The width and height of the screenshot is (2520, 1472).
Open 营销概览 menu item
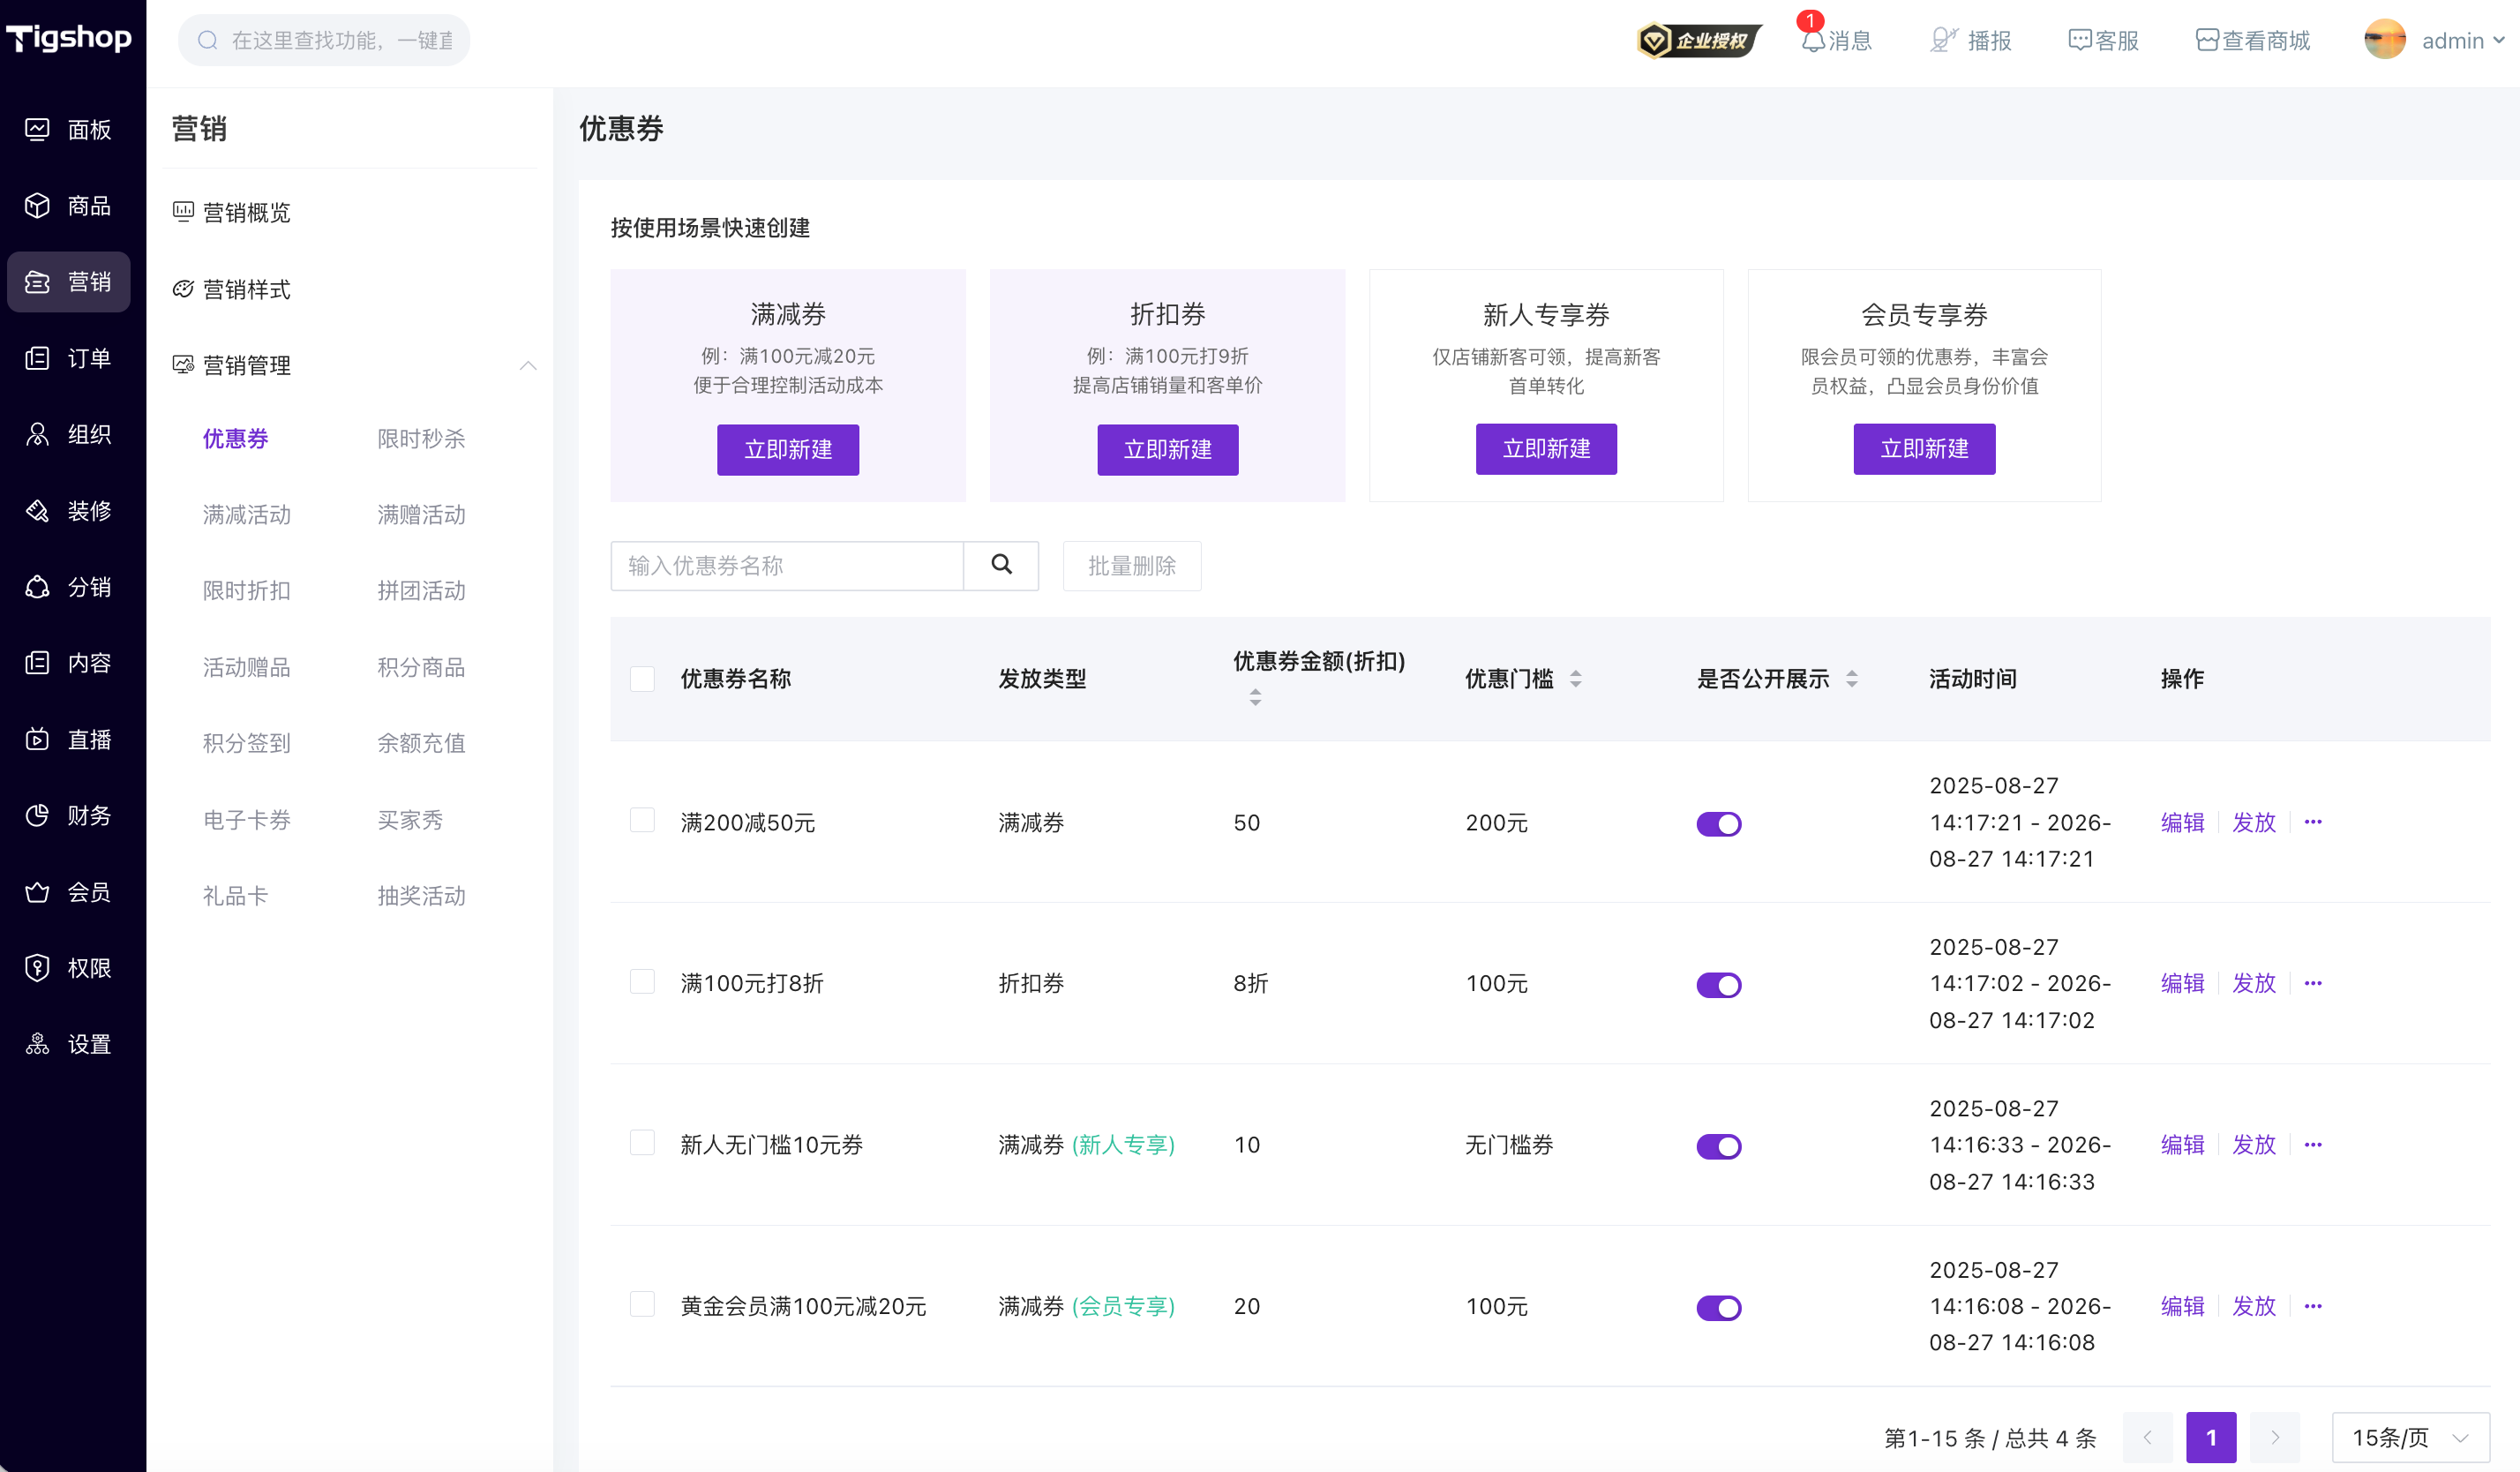232,212
